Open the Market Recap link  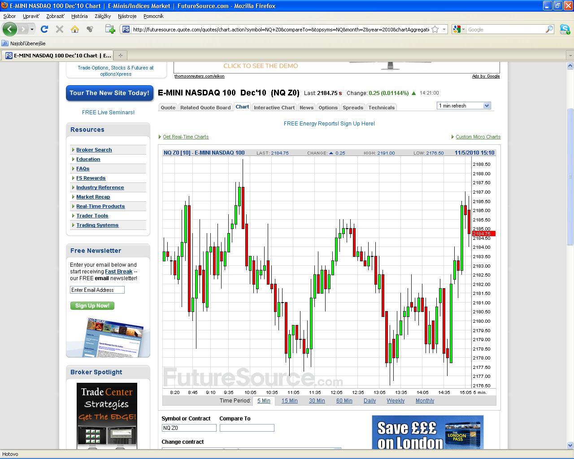coord(93,197)
